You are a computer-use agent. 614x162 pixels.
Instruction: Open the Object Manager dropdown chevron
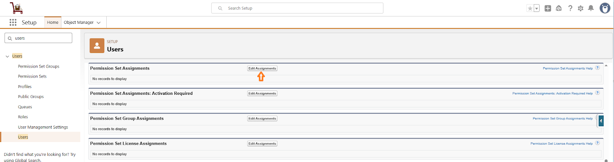[x=99, y=23]
